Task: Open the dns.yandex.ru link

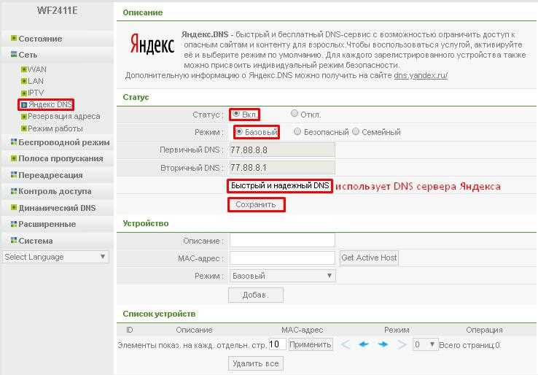Action: (x=421, y=75)
